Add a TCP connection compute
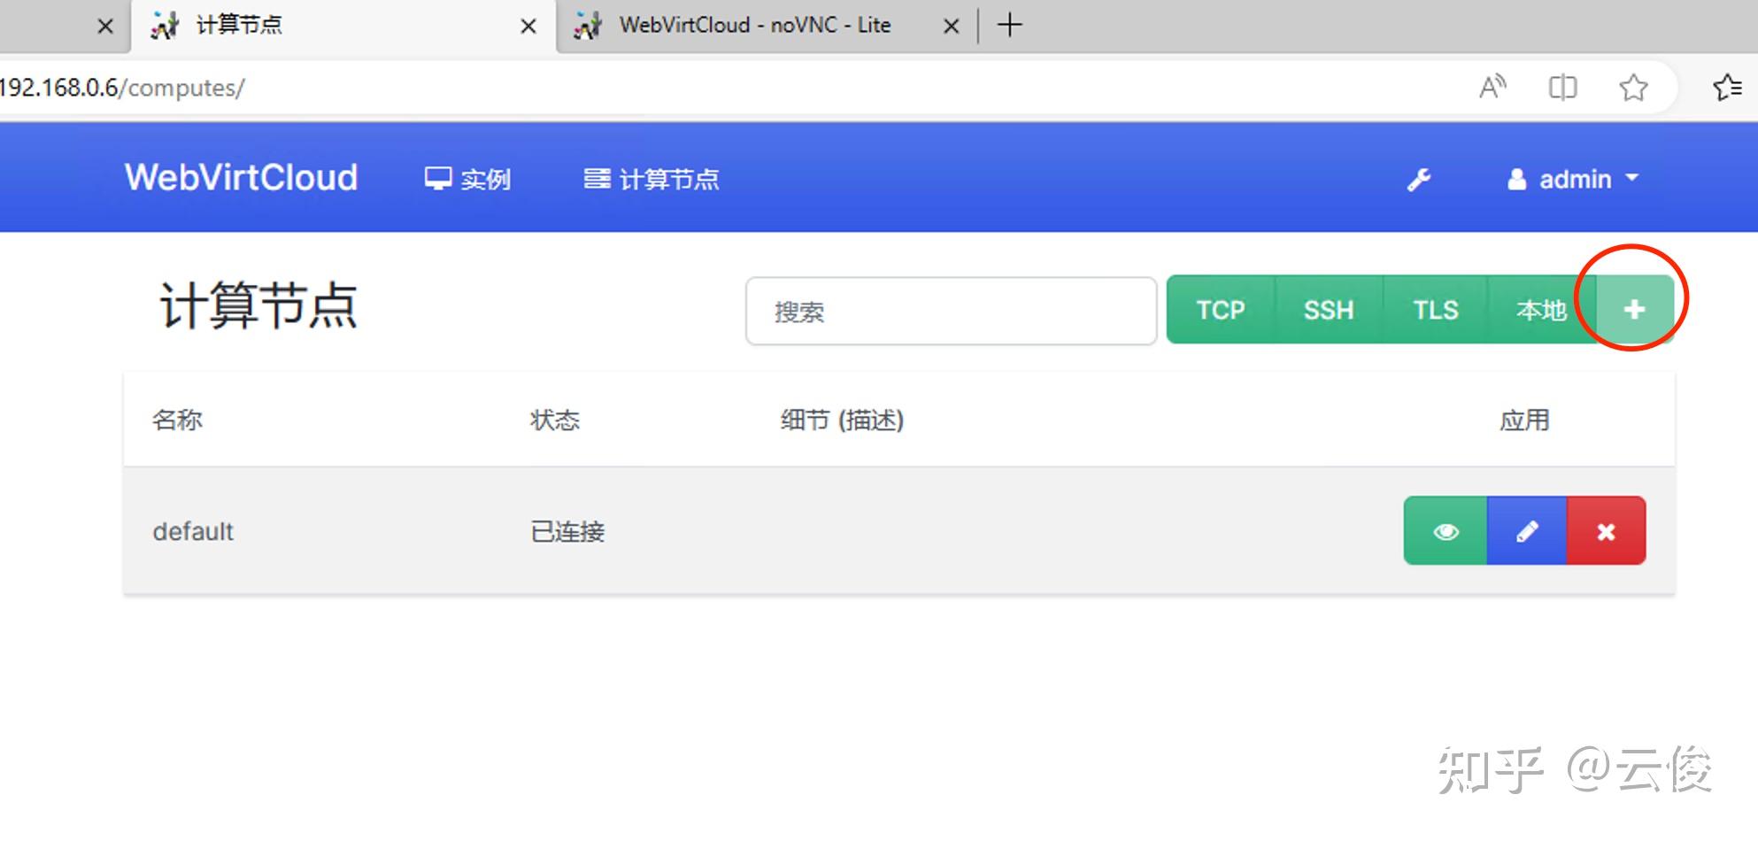The width and height of the screenshot is (1758, 841). tap(1221, 310)
